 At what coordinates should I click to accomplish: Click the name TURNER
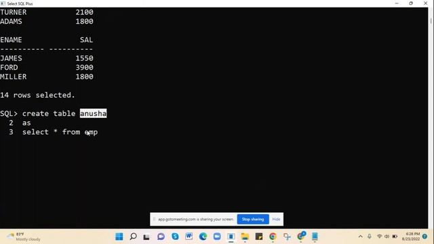click(14, 12)
